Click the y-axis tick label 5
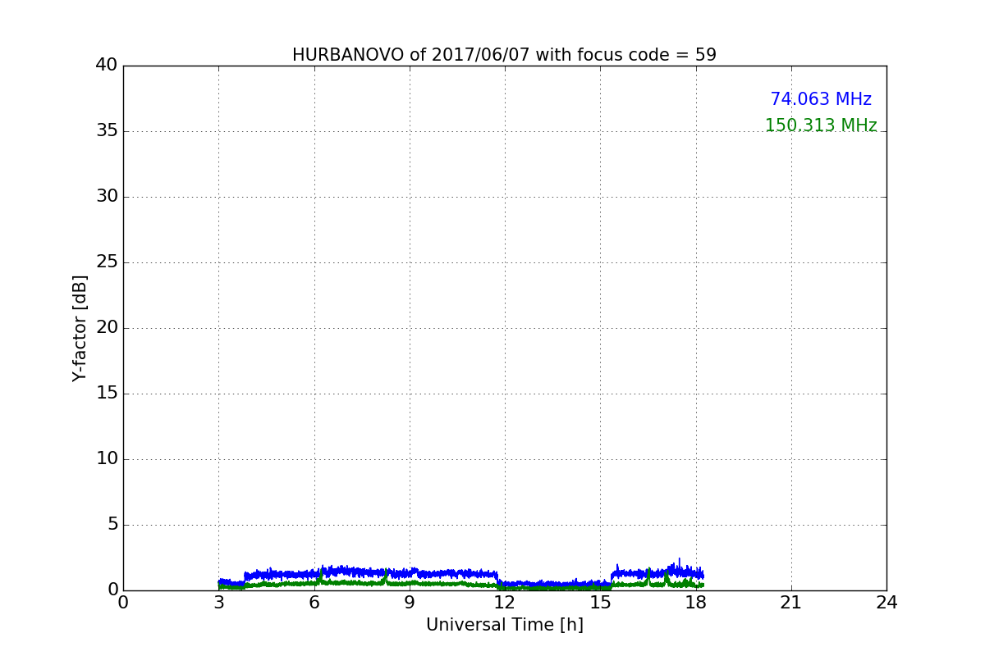The height and width of the screenshot is (656, 985). 112,525
